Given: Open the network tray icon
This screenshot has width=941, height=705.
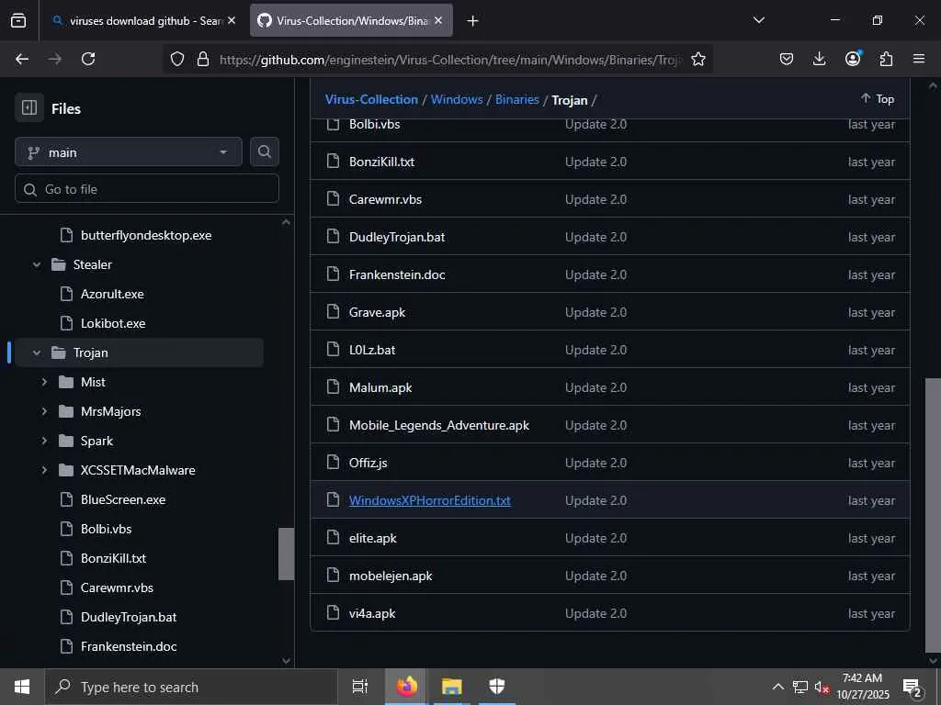Looking at the screenshot, I should 800,687.
